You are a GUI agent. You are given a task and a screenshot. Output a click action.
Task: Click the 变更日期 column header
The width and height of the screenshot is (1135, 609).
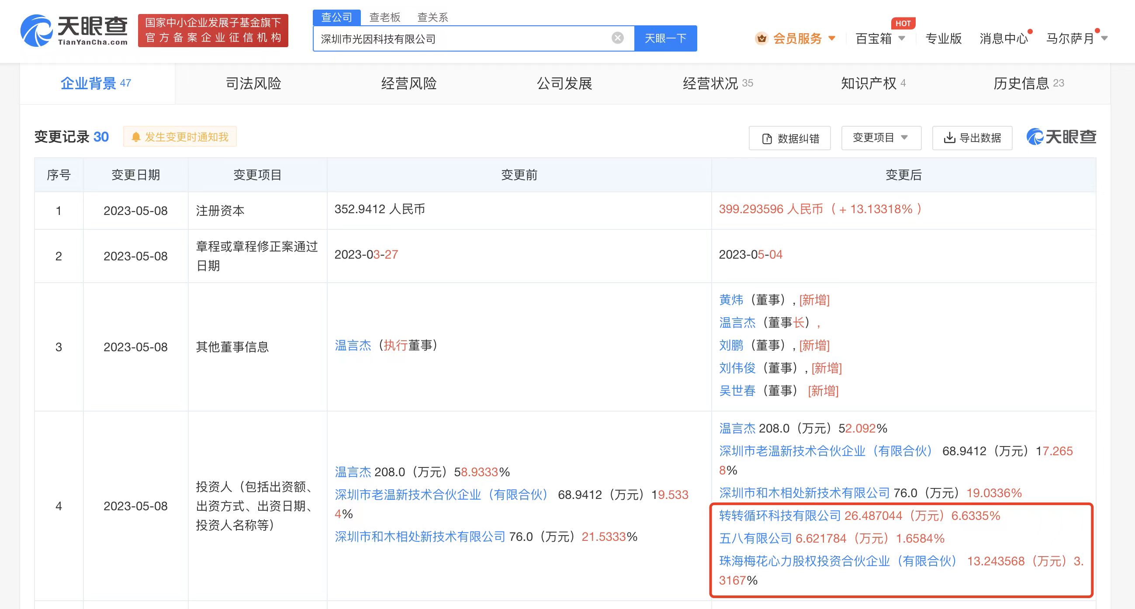136,175
